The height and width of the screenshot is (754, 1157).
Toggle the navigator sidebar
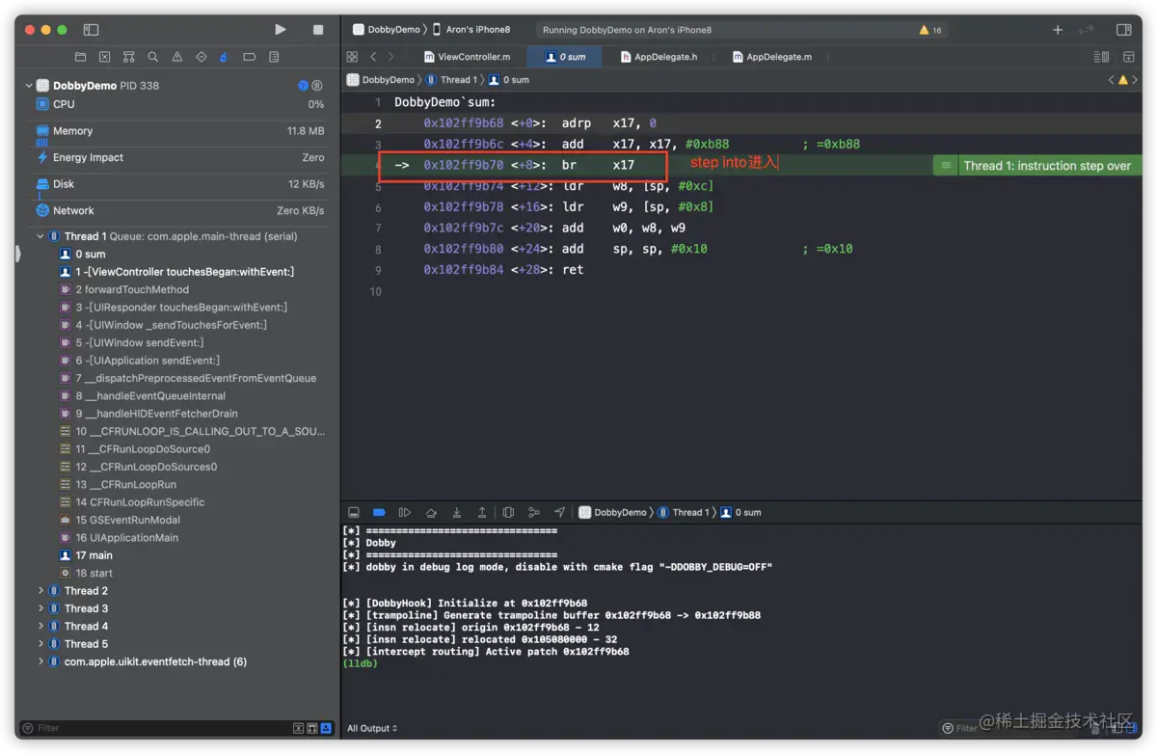[92, 30]
